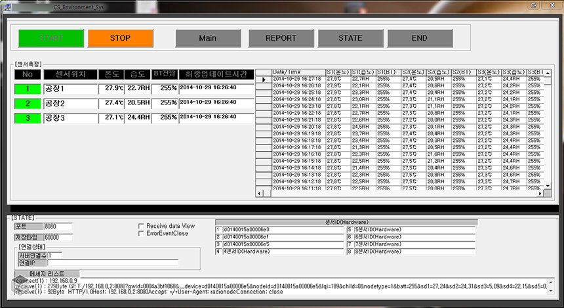This screenshot has width=564, height=308.
Task: Click the END button
Action: coord(420,38)
